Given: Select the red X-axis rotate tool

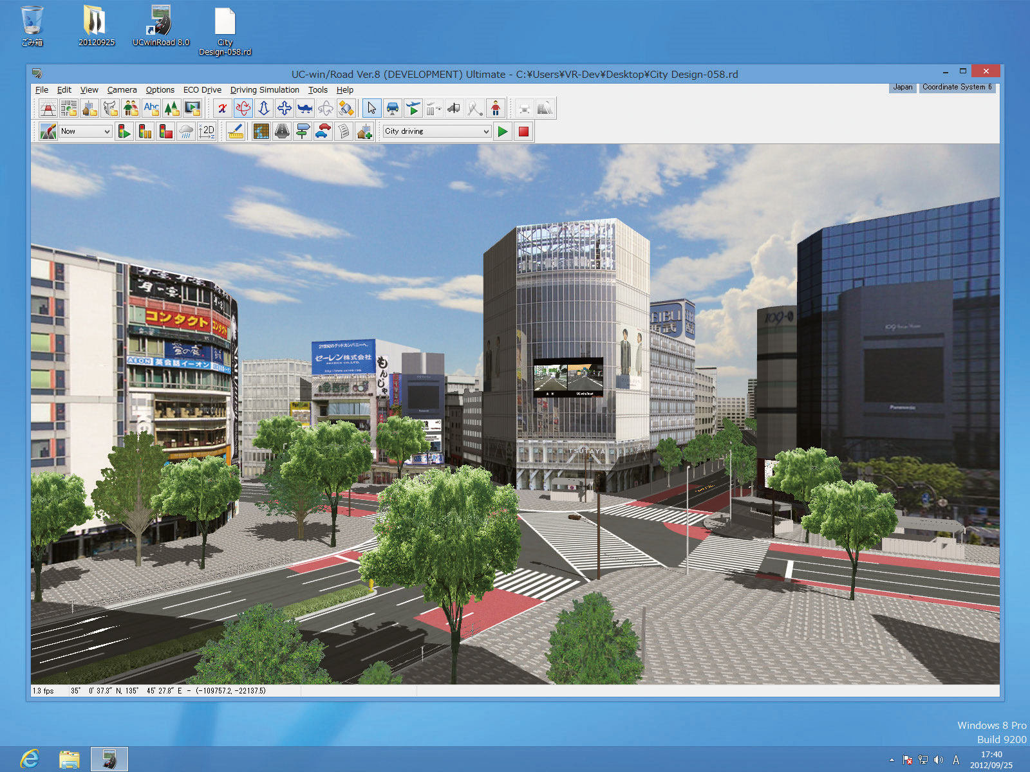Looking at the screenshot, I should [222, 108].
